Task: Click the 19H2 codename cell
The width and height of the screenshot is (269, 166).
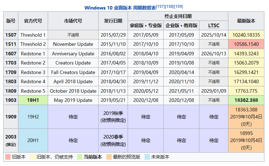Action: (x=33, y=117)
